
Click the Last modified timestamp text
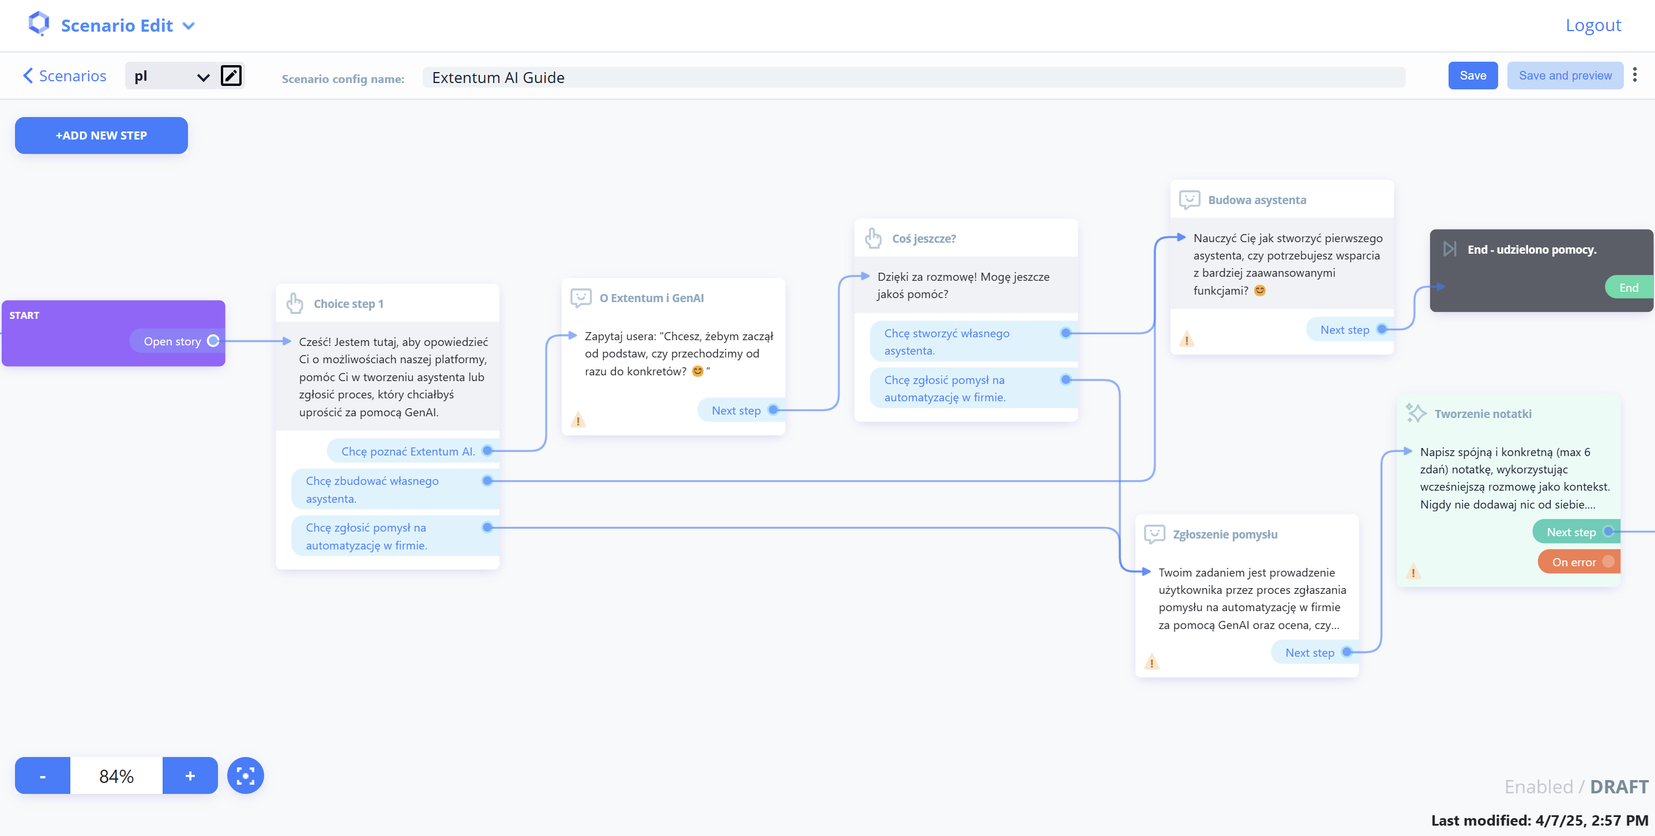pos(1539,820)
